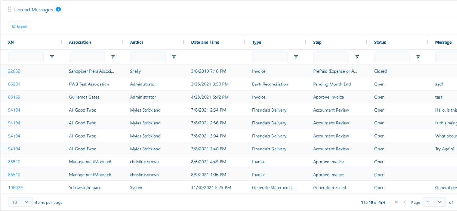457x211 pixels.
Task: Go to previous page arrow icon
Action: (405, 202)
